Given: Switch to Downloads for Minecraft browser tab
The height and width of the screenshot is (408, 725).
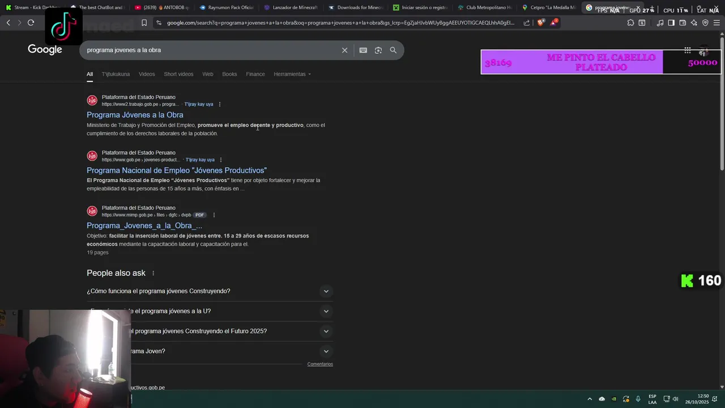Looking at the screenshot, I should pyautogui.click(x=356, y=8).
